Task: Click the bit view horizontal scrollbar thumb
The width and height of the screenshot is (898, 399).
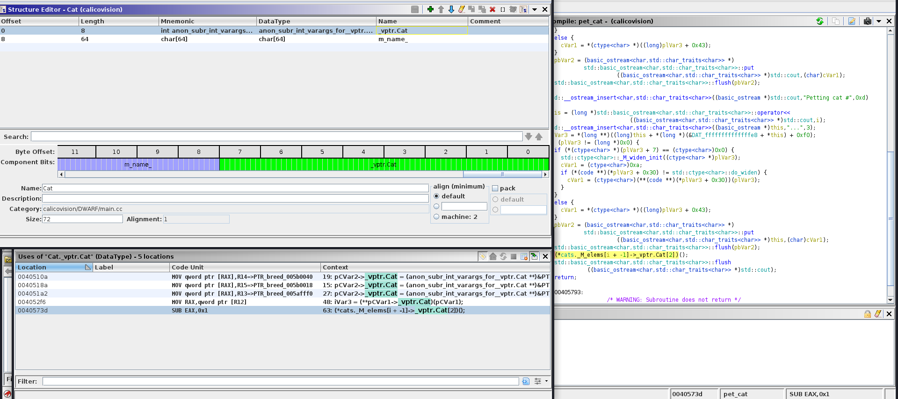Action: click(x=502, y=174)
